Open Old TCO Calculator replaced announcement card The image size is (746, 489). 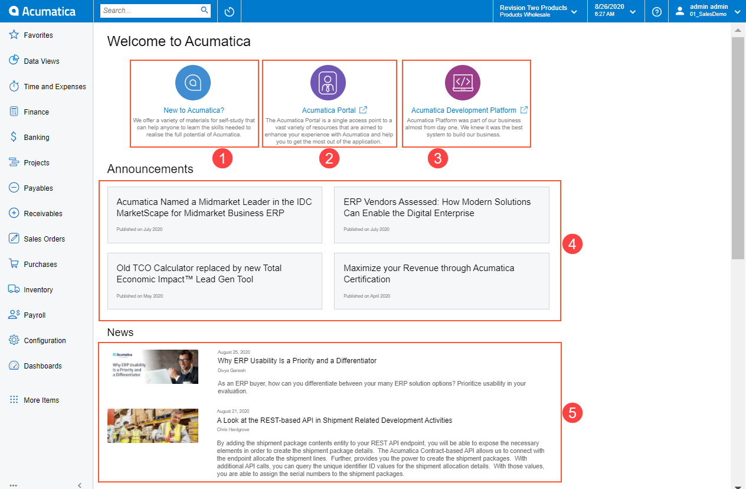(x=215, y=281)
